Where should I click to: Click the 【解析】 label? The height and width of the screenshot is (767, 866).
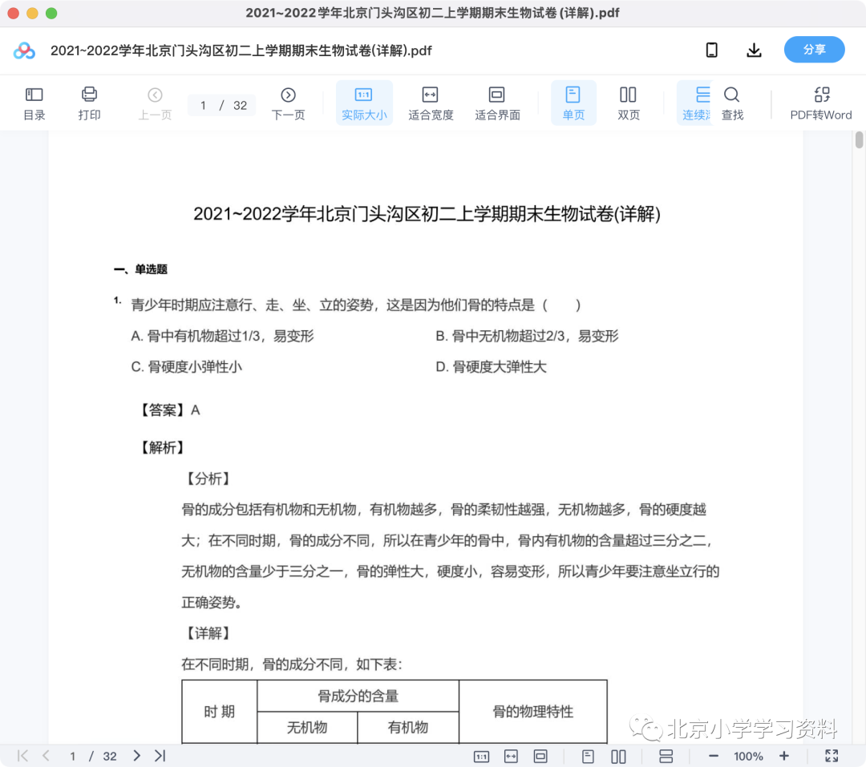[x=162, y=447]
